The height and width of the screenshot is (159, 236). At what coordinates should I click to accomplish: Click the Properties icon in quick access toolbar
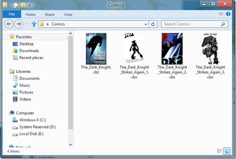click(x=16, y=5)
